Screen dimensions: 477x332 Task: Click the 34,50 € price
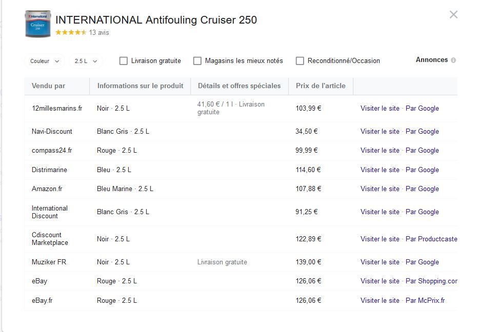306,132
